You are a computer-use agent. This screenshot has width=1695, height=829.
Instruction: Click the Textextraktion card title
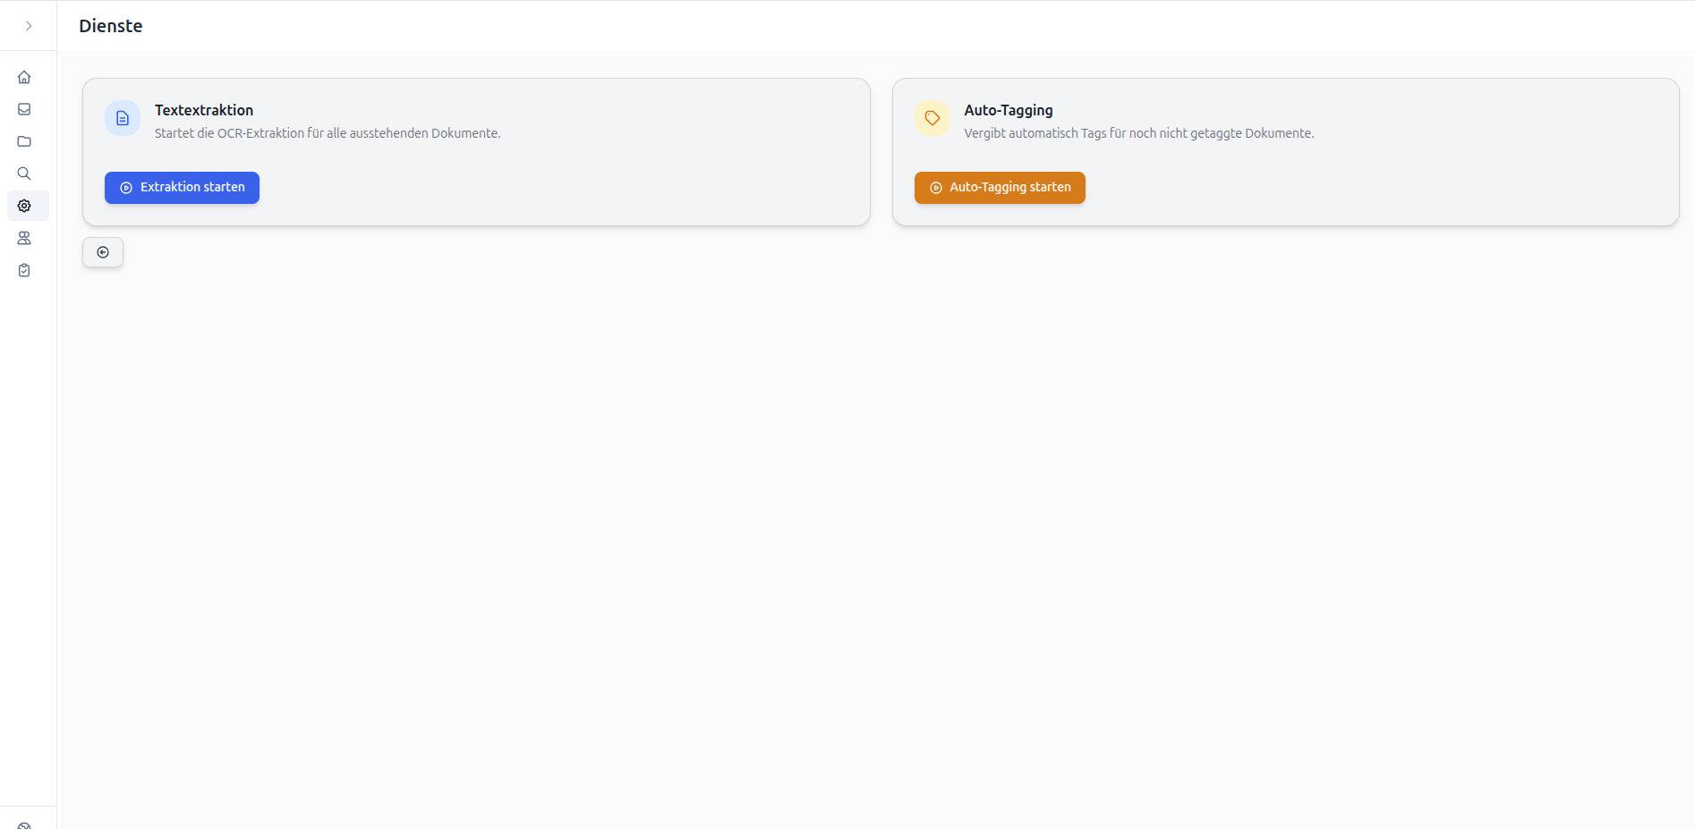point(204,110)
